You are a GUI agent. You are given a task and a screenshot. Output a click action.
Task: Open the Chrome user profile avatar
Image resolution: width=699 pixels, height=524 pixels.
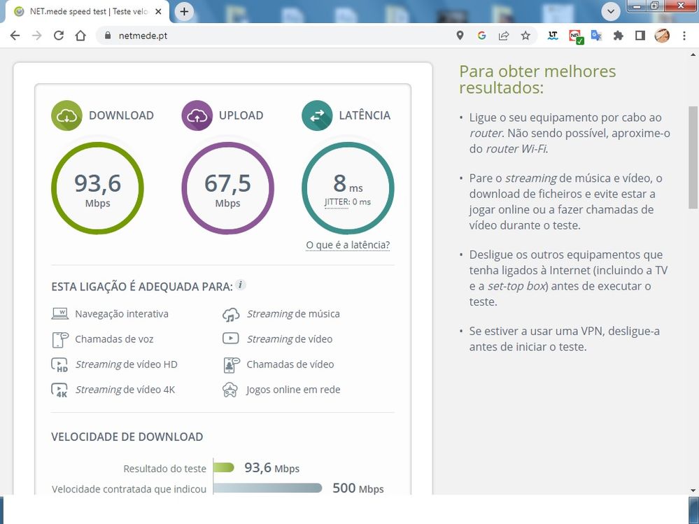662,36
